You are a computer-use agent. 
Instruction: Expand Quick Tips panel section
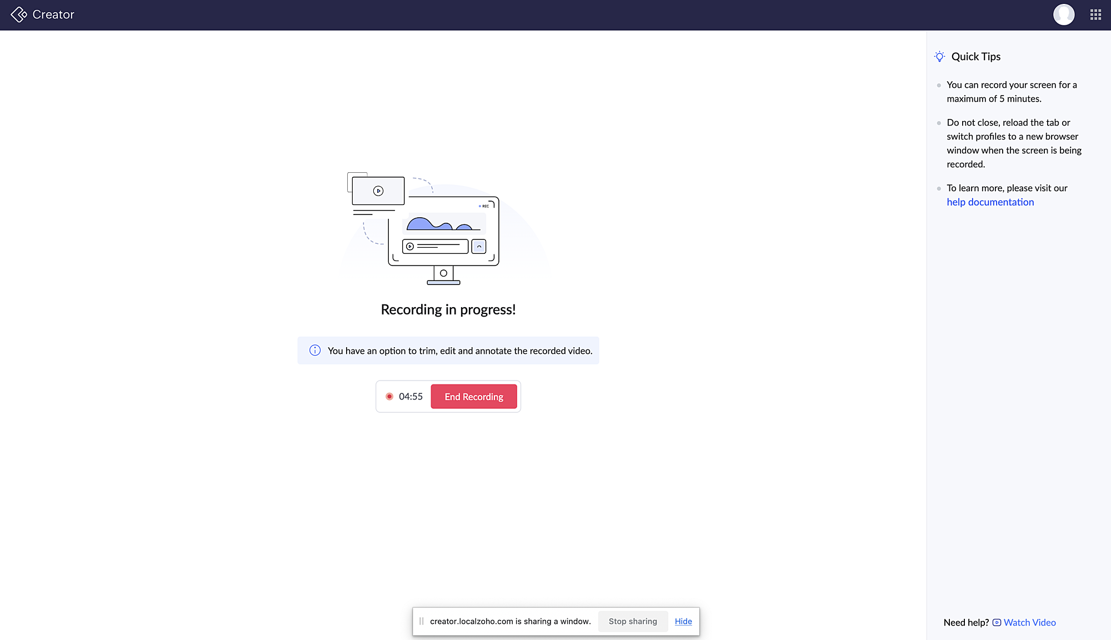tap(976, 57)
